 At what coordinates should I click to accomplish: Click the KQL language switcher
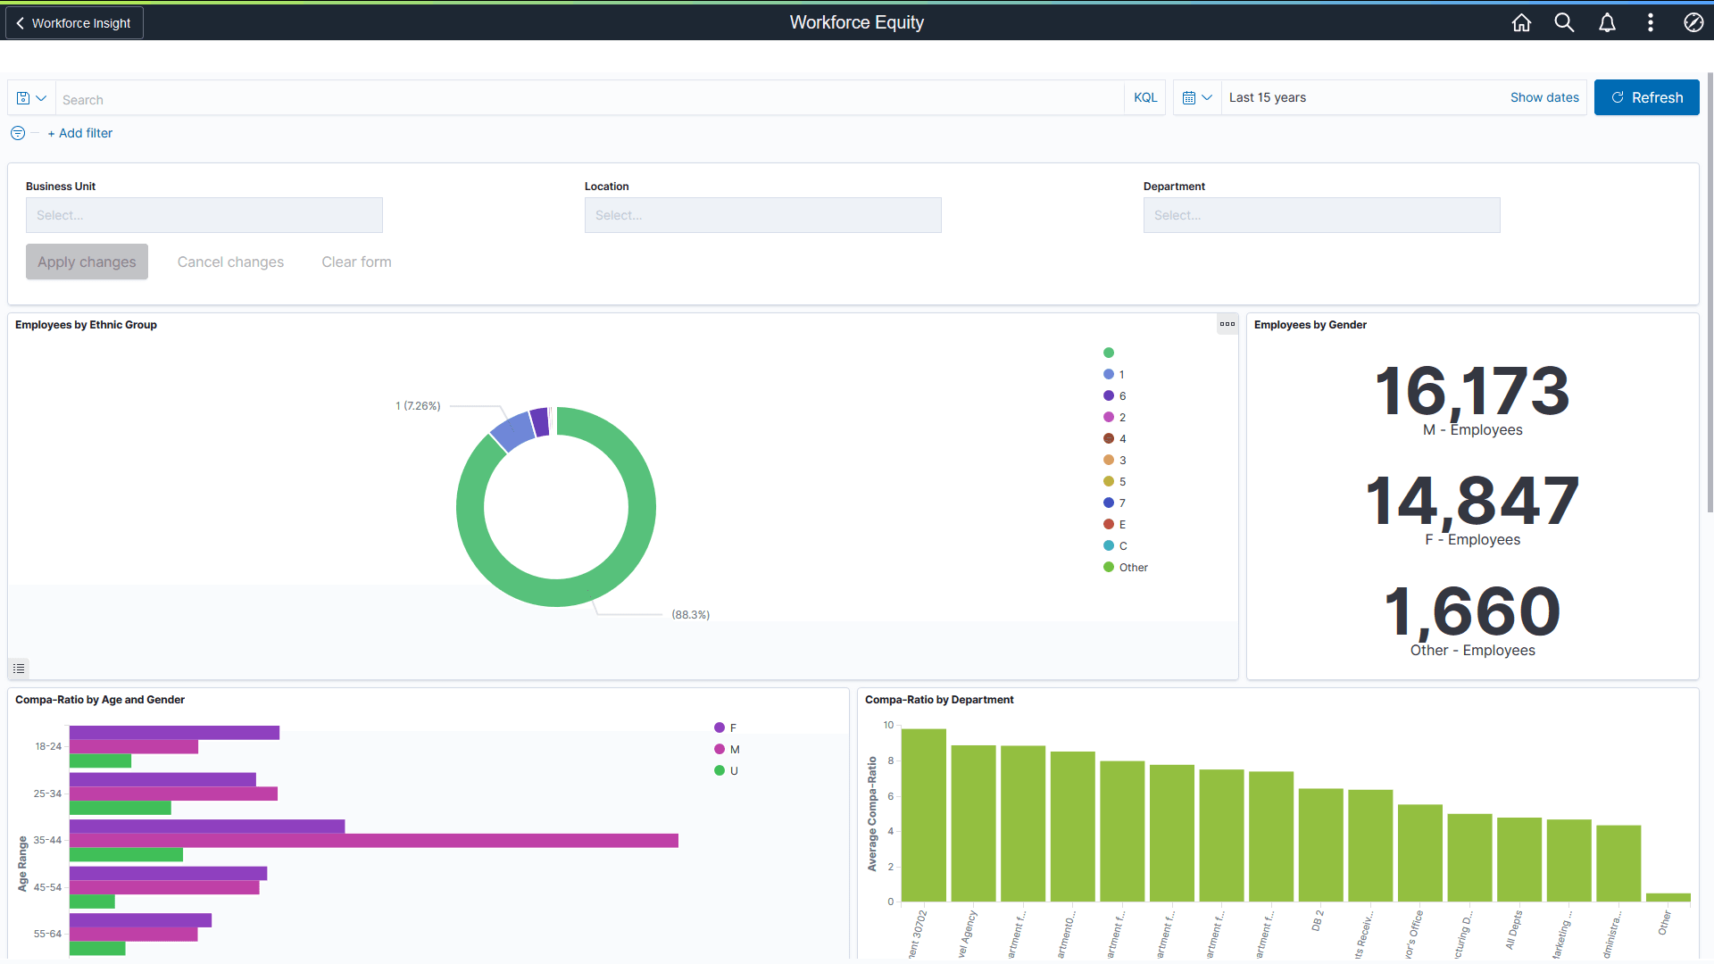1145,97
